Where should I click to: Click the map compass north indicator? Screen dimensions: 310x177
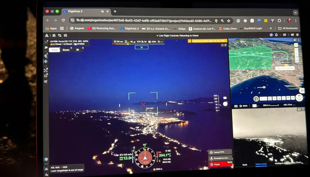click(x=299, y=98)
